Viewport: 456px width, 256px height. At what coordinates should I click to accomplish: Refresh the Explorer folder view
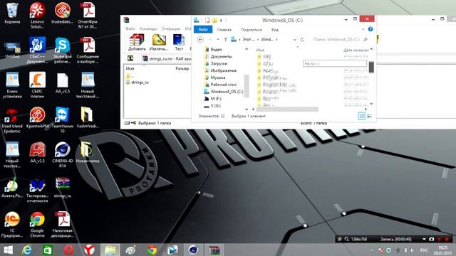coord(302,40)
